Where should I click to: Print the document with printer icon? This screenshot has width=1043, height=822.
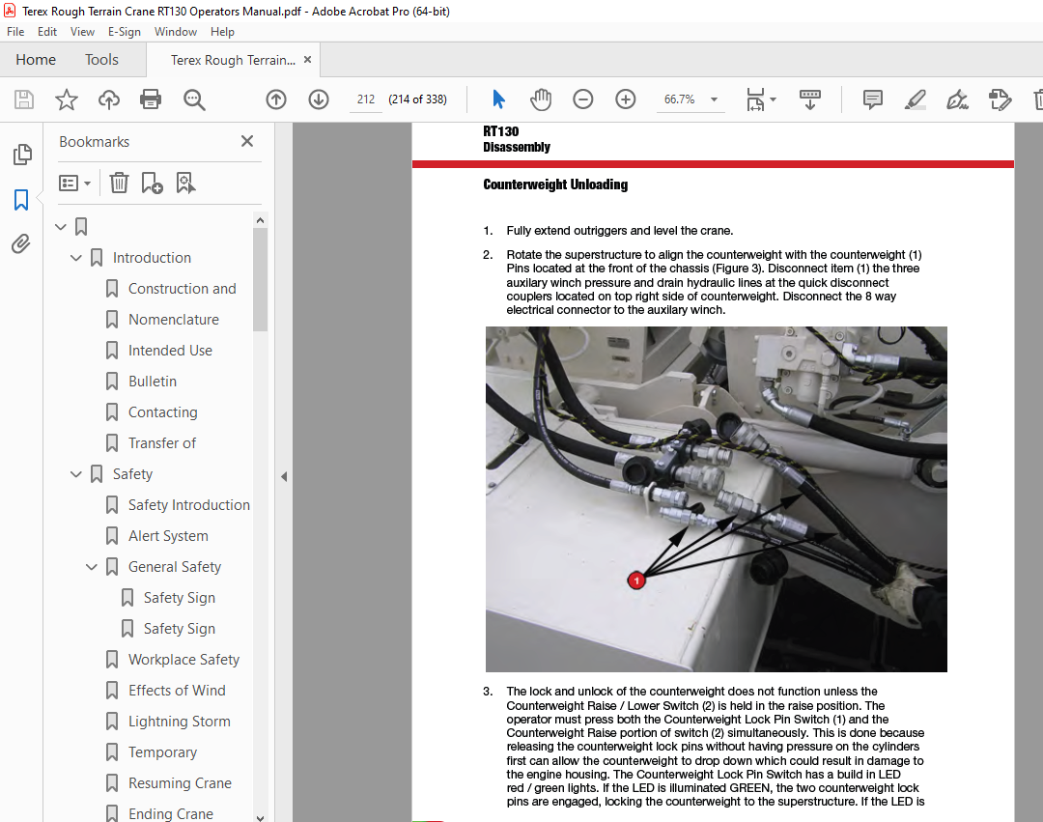click(x=151, y=99)
